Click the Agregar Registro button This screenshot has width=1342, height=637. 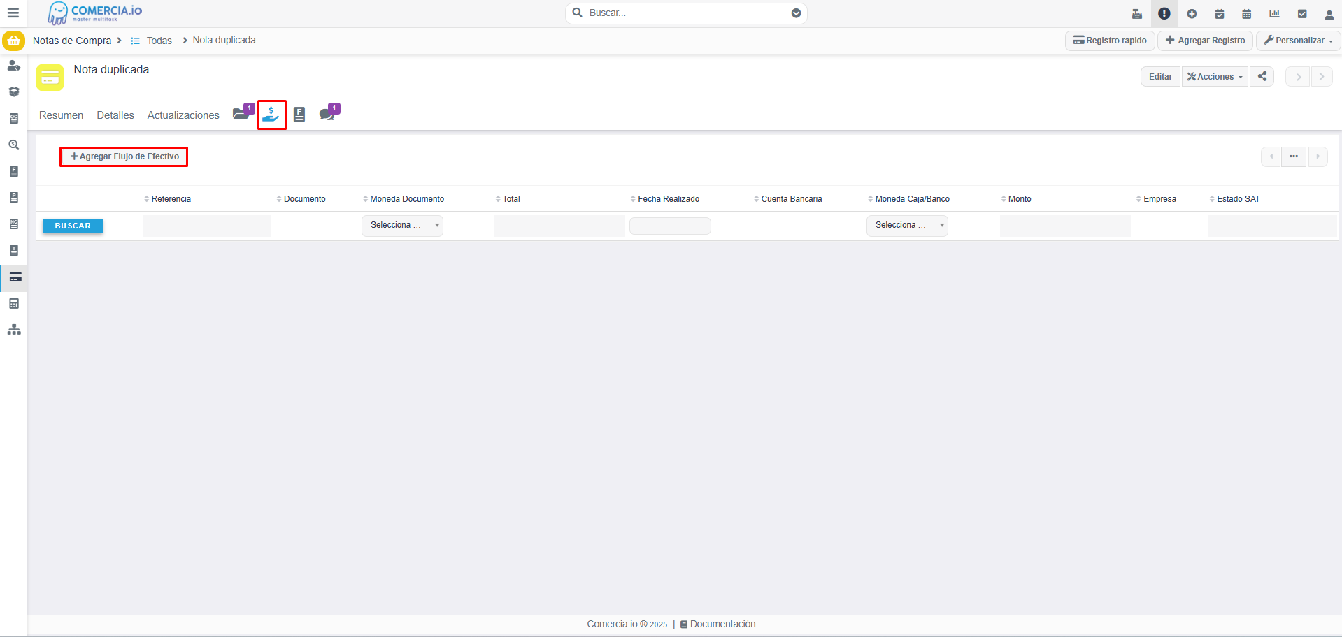coord(1205,41)
